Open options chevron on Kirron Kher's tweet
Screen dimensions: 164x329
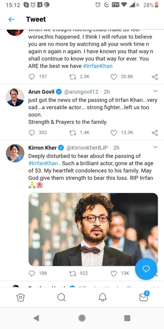coord(155,147)
